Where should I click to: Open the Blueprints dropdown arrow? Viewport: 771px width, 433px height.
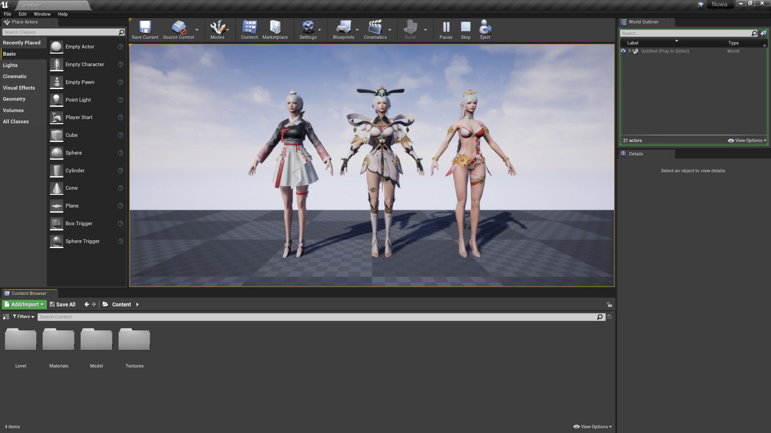pyautogui.click(x=357, y=30)
